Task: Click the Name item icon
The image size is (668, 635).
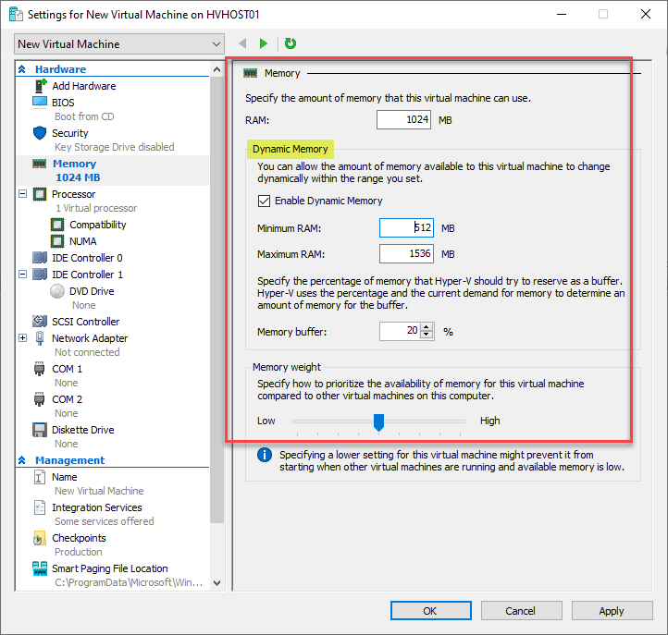Action: coord(40,477)
